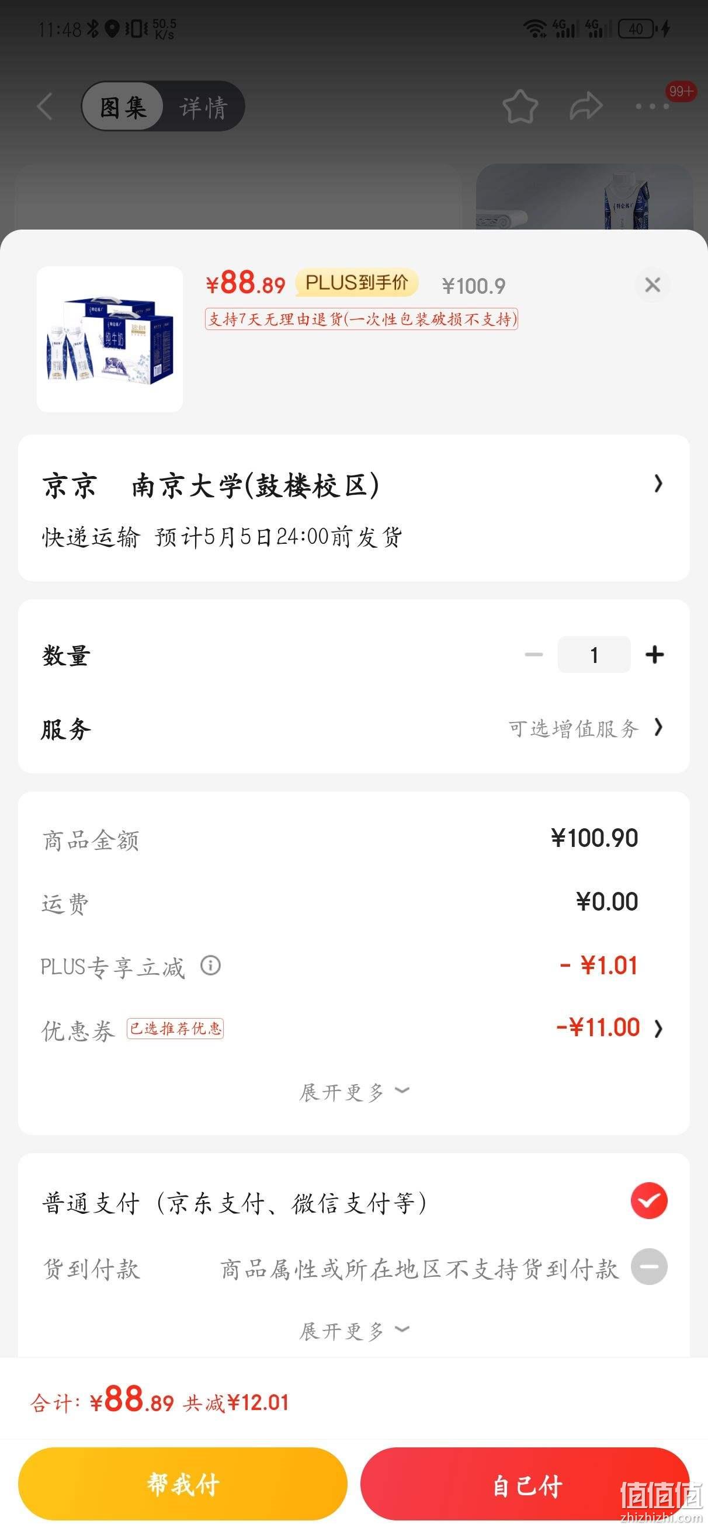The image size is (708, 1528).
Task: Tap the 帮我付 button
Action: click(183, 1484)
